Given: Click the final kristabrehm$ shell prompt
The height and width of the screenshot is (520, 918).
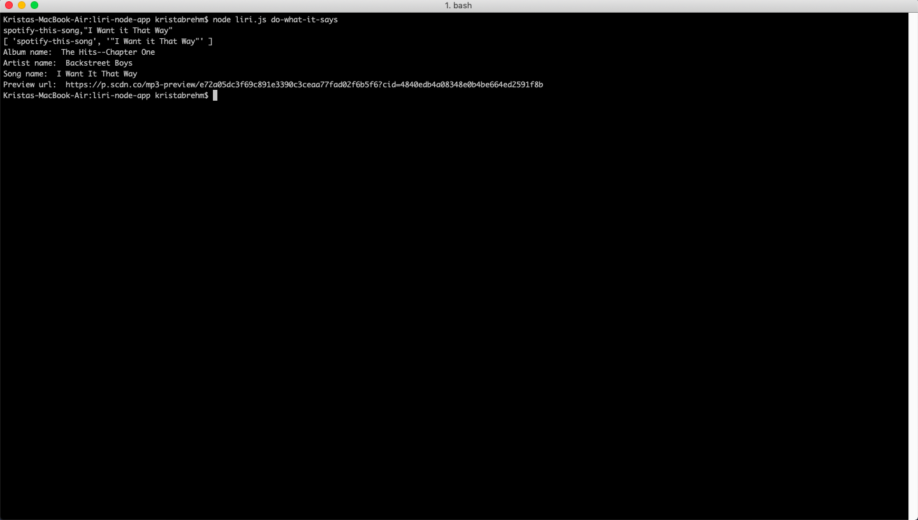Looking at the screenshot, I should click(184, 96).
